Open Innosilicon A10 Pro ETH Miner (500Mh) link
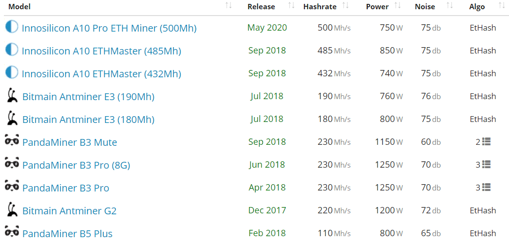The height and width of the screenshot is (242, 509). coord(109,28)
